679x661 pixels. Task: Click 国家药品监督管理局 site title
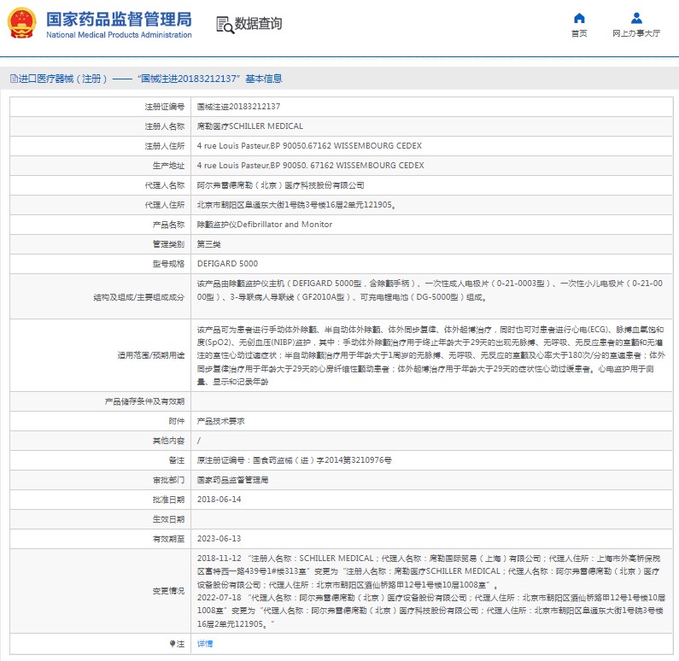click(x=119, y=19)
